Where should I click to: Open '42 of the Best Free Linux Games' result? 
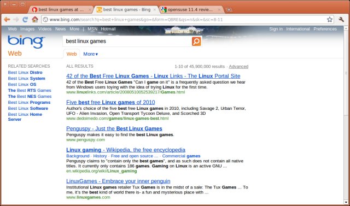pyautogui.click(x=153, y=76)
